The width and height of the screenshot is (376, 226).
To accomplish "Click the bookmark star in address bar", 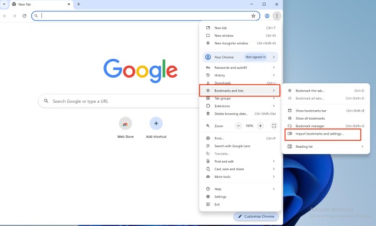I will [253, 16].
